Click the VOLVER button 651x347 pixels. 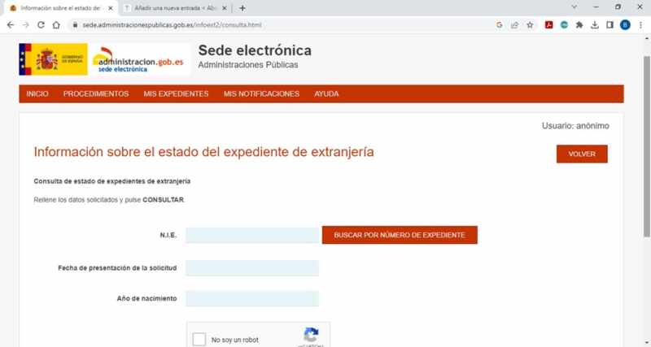coord(582,154)
